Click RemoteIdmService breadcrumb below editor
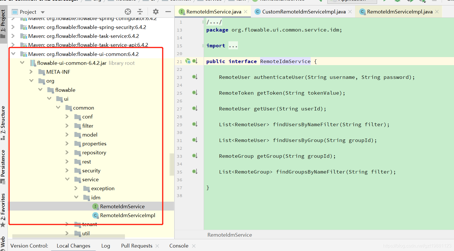Screen dimensions: 454x251 [230, 235]
